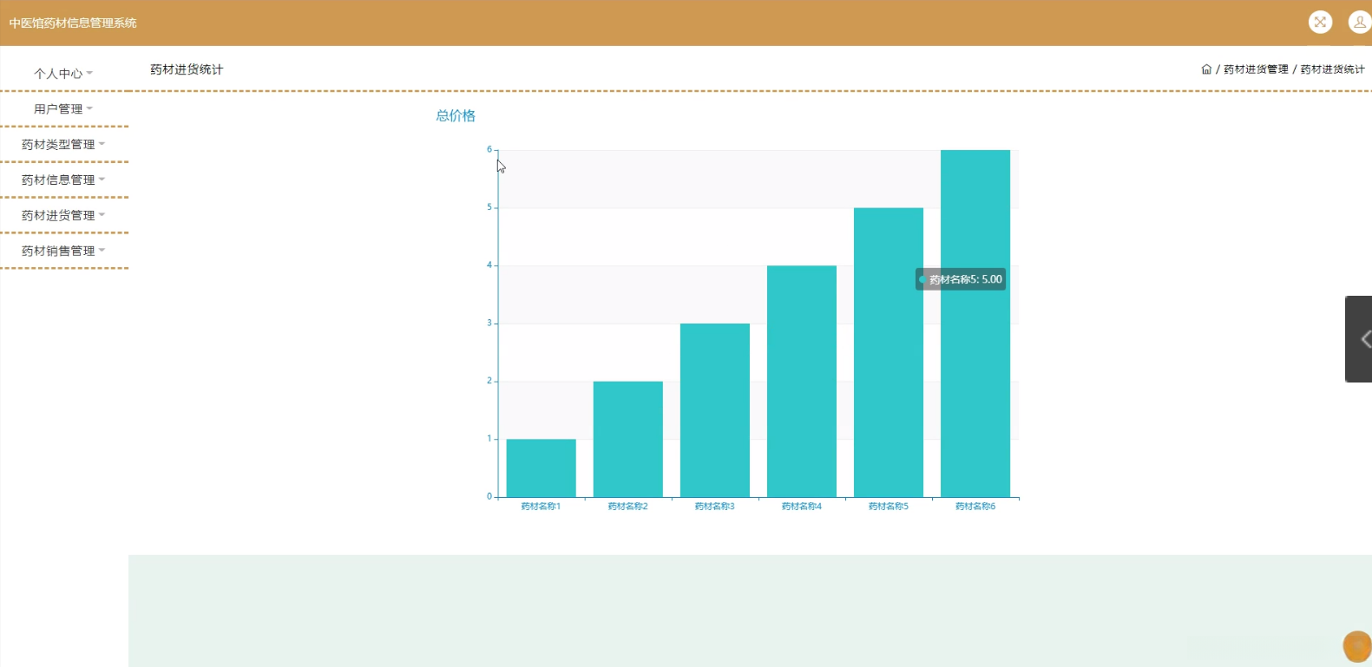The width and height of the screenshot is (1372, 667).
Task: Click the 药材名称1 axis label
Action: tap(541, 507)
